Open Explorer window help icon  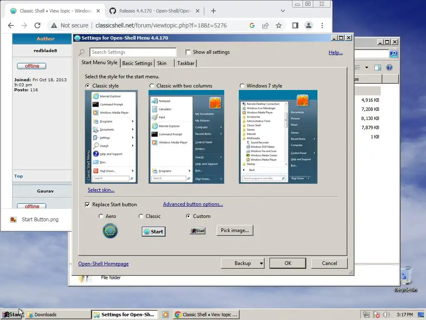(x=389, y=67)
